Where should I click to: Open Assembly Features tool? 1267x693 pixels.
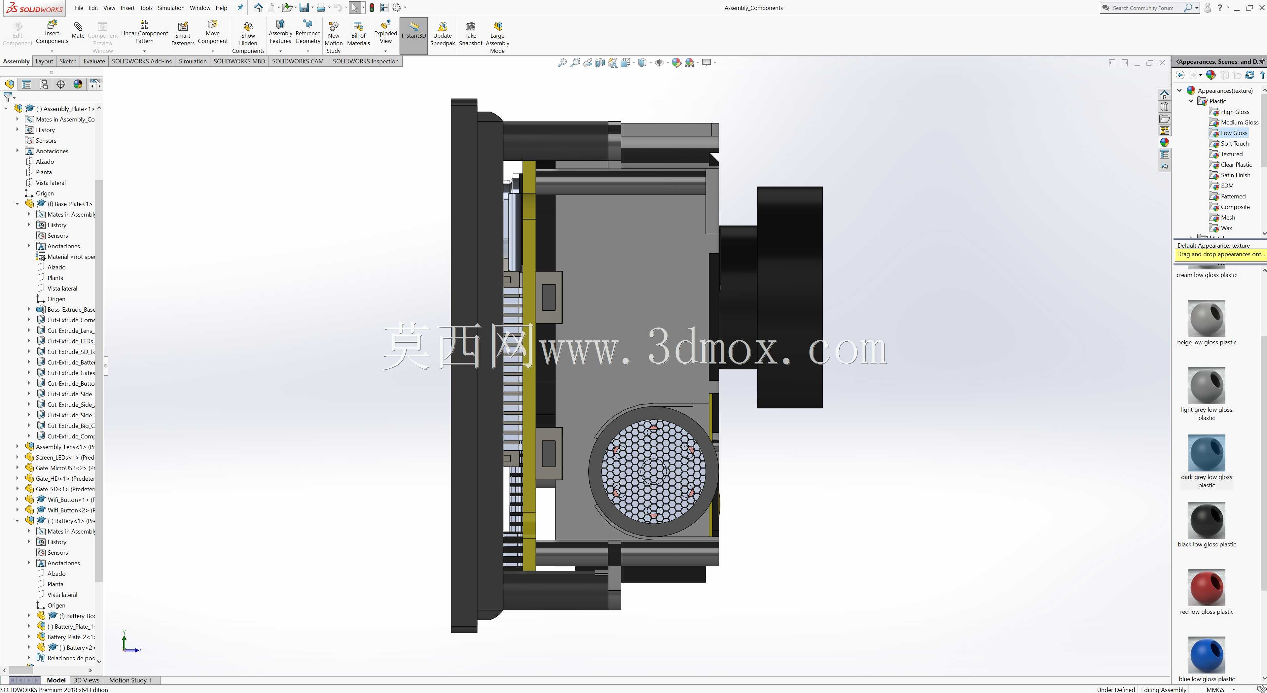[x=280, y=32]
